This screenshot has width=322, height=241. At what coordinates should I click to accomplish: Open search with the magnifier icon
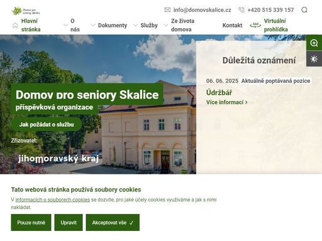(304, 10)
